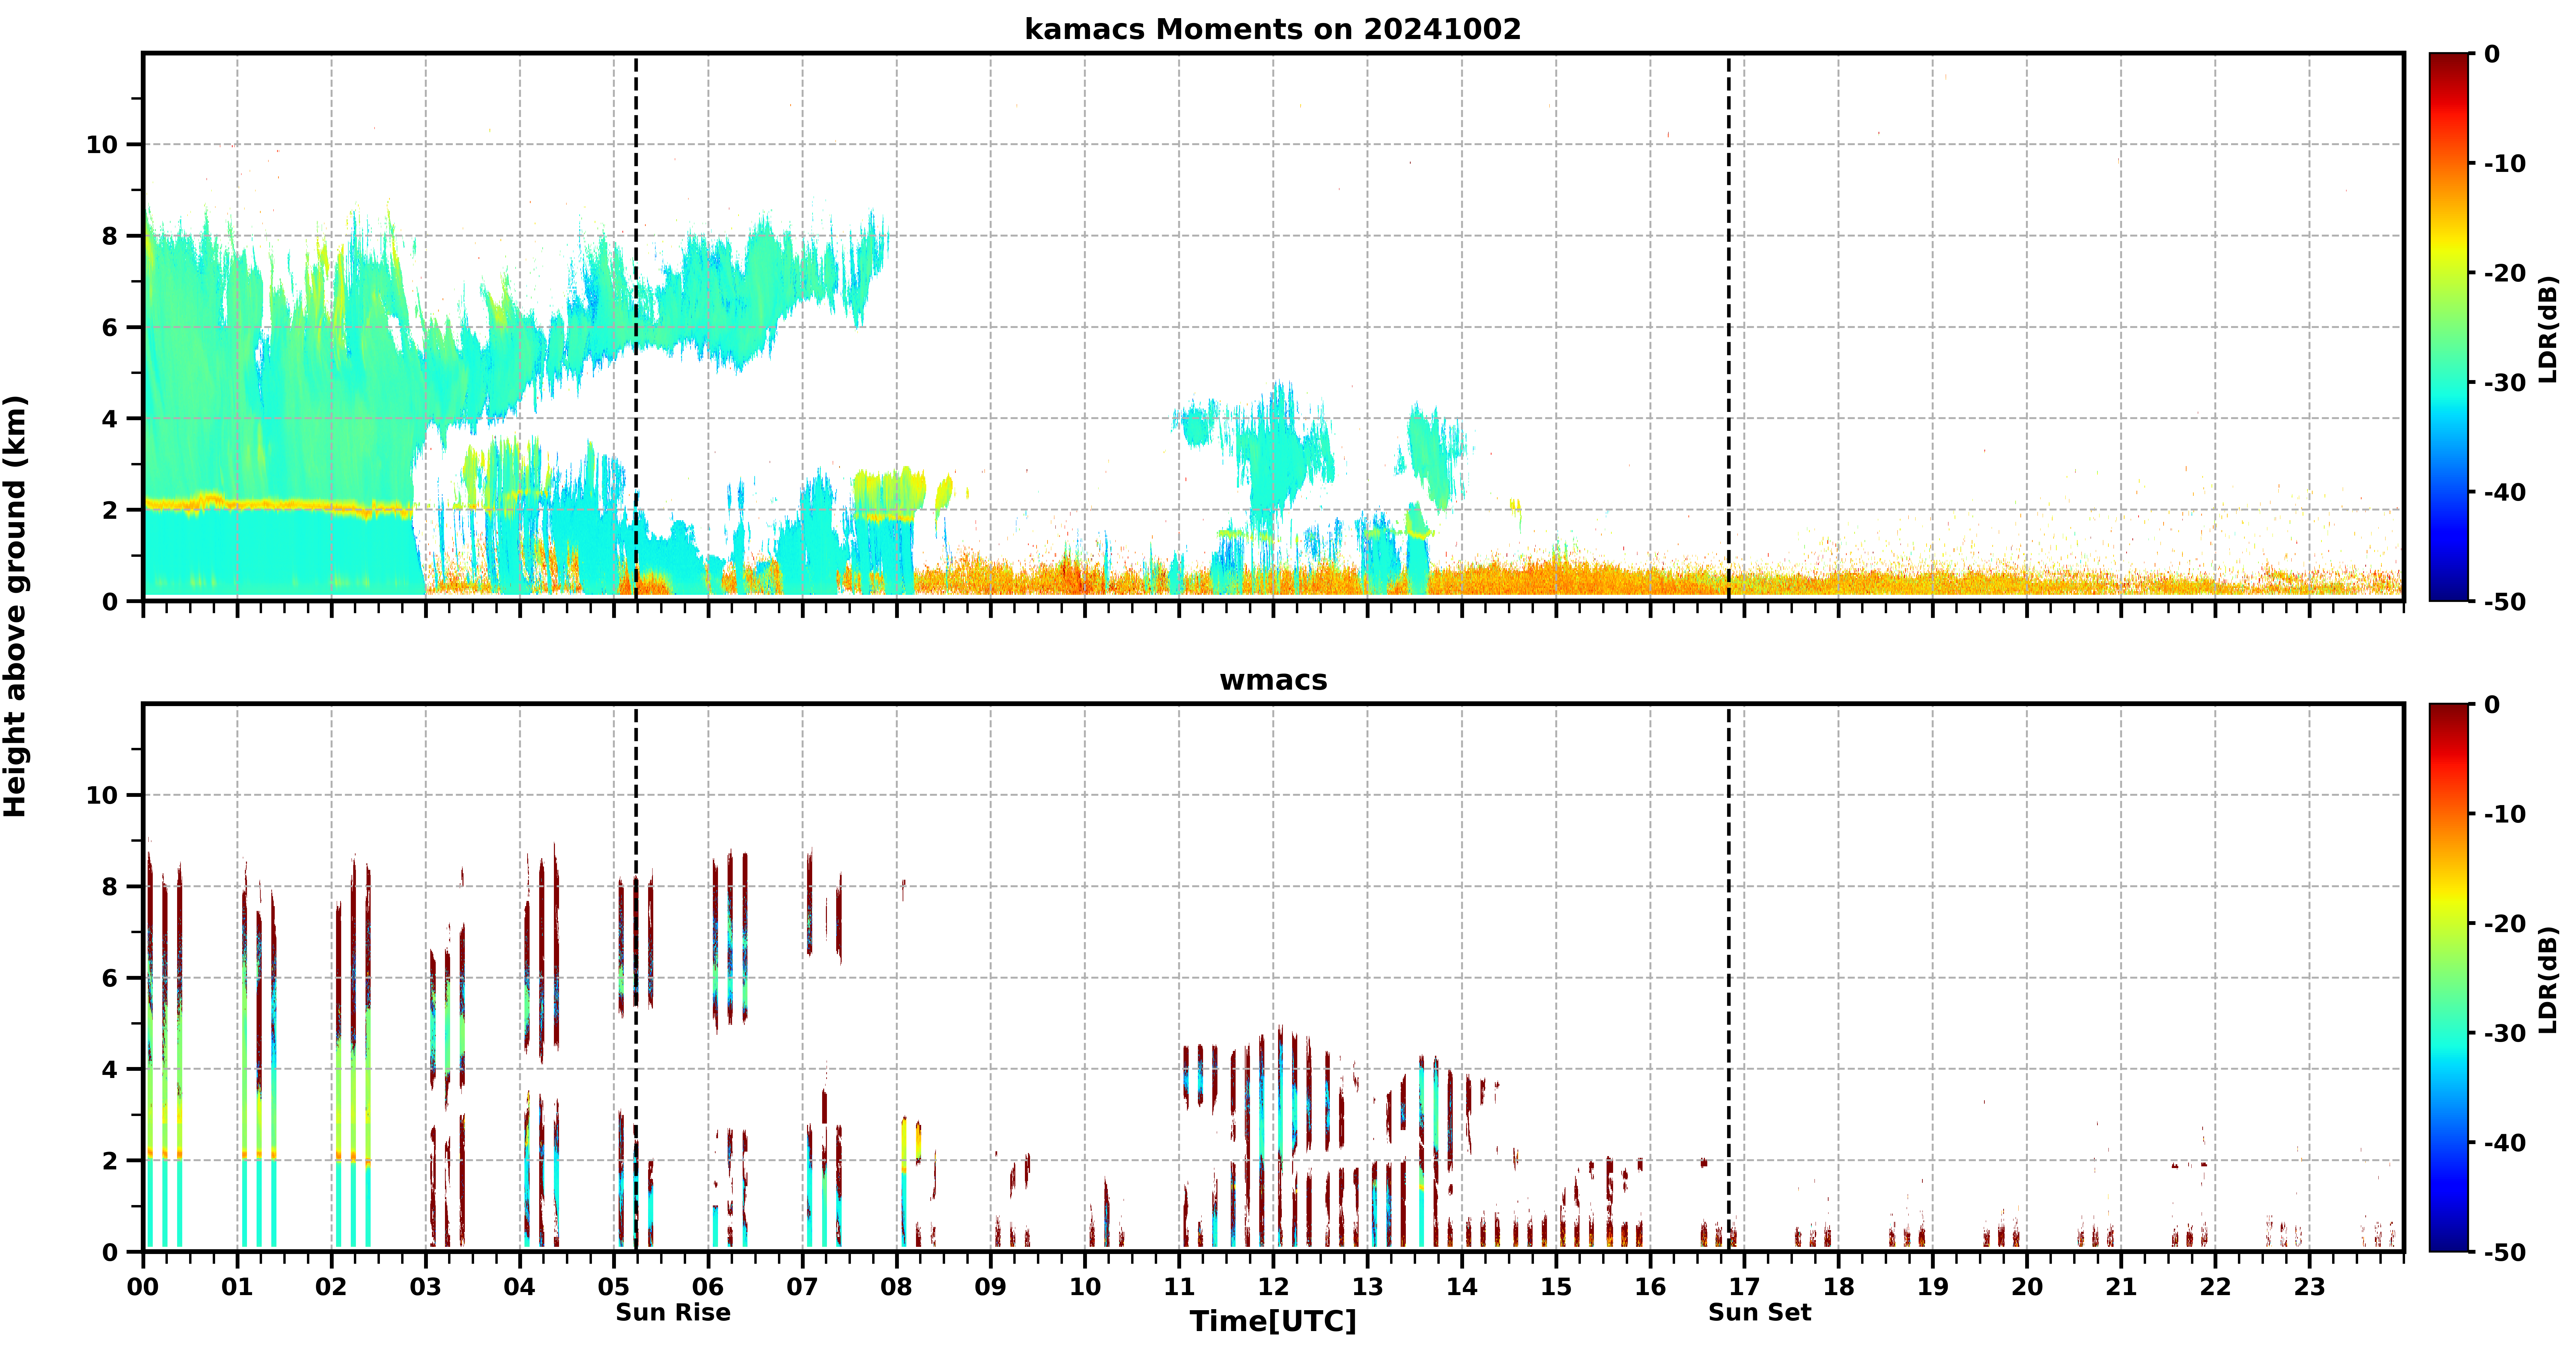
Task: Click the upper LDR(dB) colorbar label
Action: [x=2548, y=329]
